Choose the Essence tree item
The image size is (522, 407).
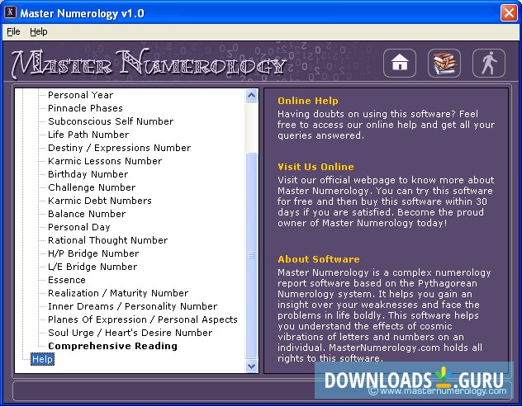67,280
